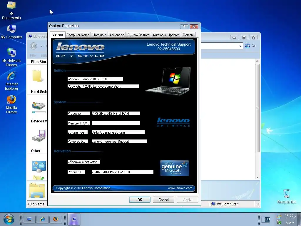Click Internet Explorer quick launch icon

[x=42, y=219]
